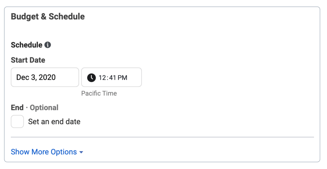The width and height of the screenshot is (327, 169).
Task: Open the Show More Options link
Action: tap(44, 152)
